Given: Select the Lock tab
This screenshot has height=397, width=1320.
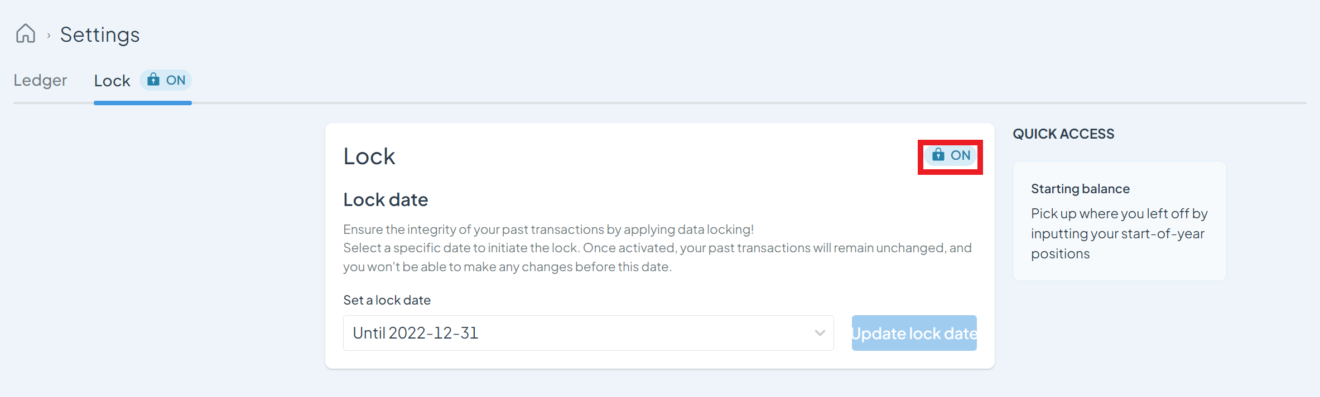Looking at the screenshot, I should click(x=112, y=81).
